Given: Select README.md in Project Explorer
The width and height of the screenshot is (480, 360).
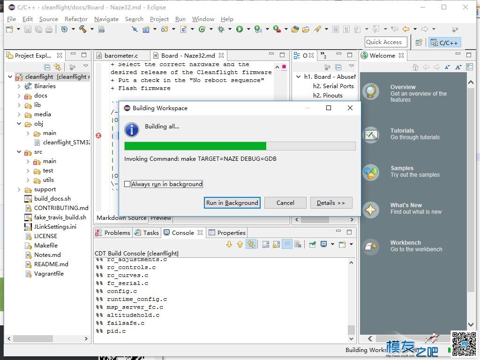Looking at the screenshot, I should pyautogui.click(x=51, y=264).
